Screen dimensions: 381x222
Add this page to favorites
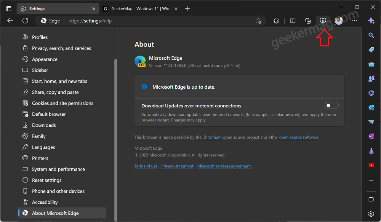coord(258,21)
